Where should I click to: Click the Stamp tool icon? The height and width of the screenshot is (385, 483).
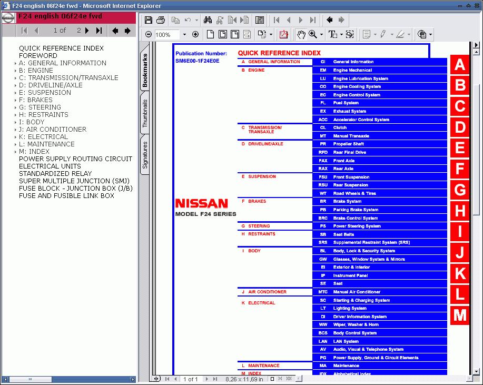(422, 34)
